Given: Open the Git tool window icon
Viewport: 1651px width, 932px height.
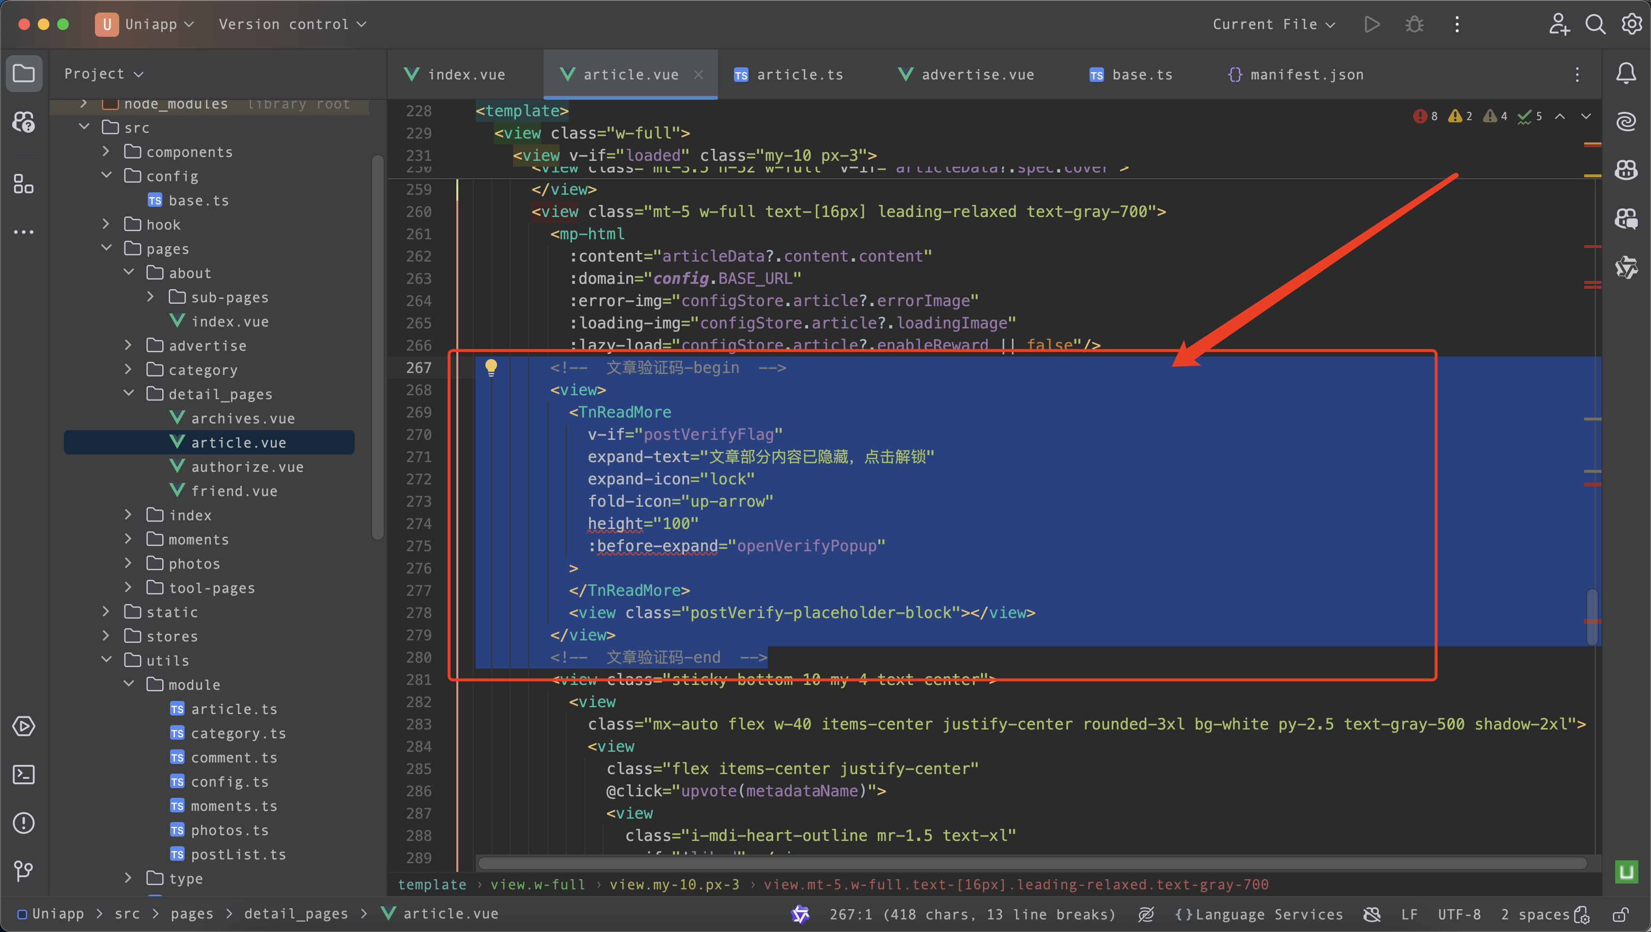Looking at the screenshot, I should point(24,870).
